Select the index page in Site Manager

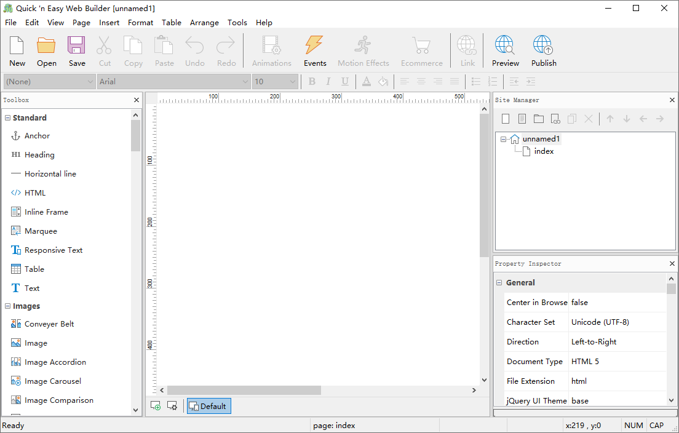(544, 151)
